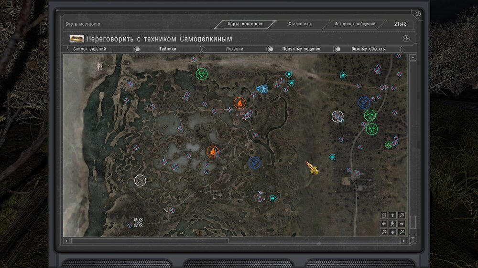Image resolution: width=478 pixels, height=268 pixels.
Task: Zoom out using the minus magnifier
Action: (x=384, y=232)
